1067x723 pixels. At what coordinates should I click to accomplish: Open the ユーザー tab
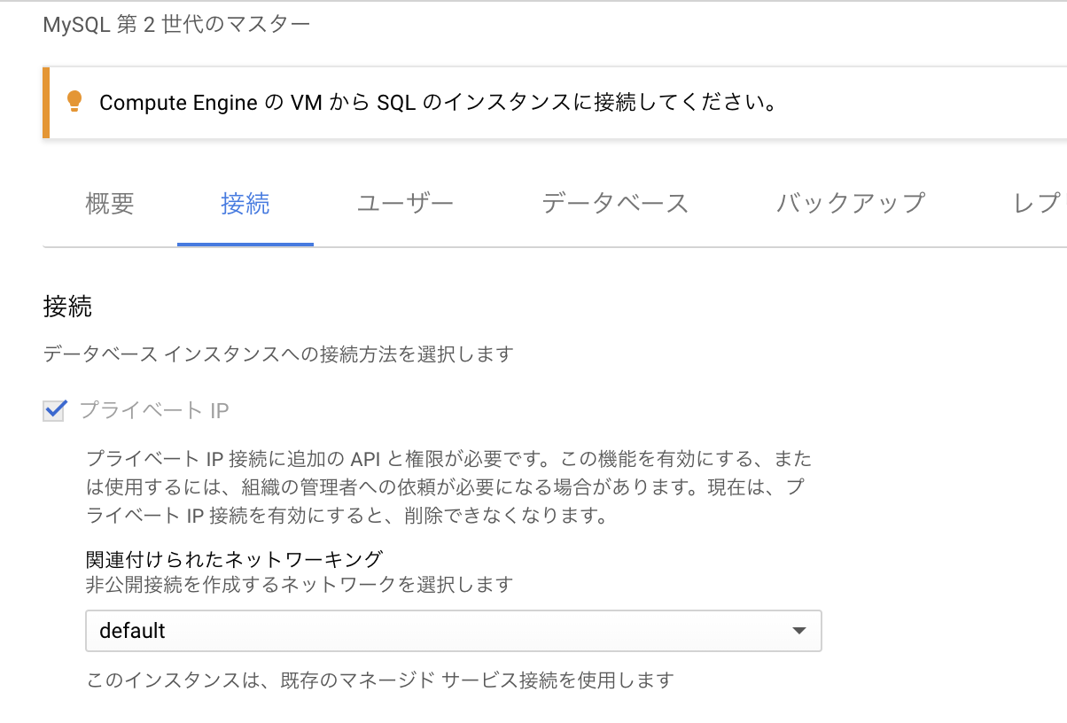coord(404,203)
